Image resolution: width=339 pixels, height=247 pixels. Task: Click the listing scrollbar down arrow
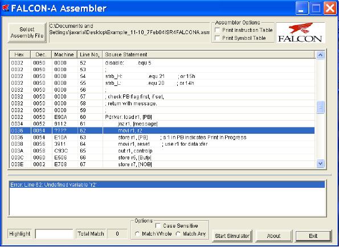coord(320,163)
